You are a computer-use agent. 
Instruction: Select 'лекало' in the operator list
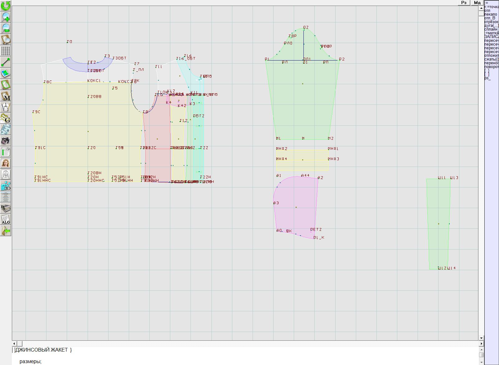point(491,14)
